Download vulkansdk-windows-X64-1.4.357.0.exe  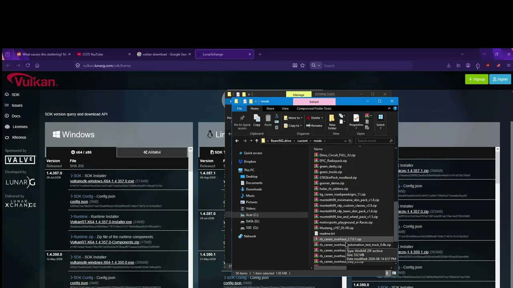[102, 181]
